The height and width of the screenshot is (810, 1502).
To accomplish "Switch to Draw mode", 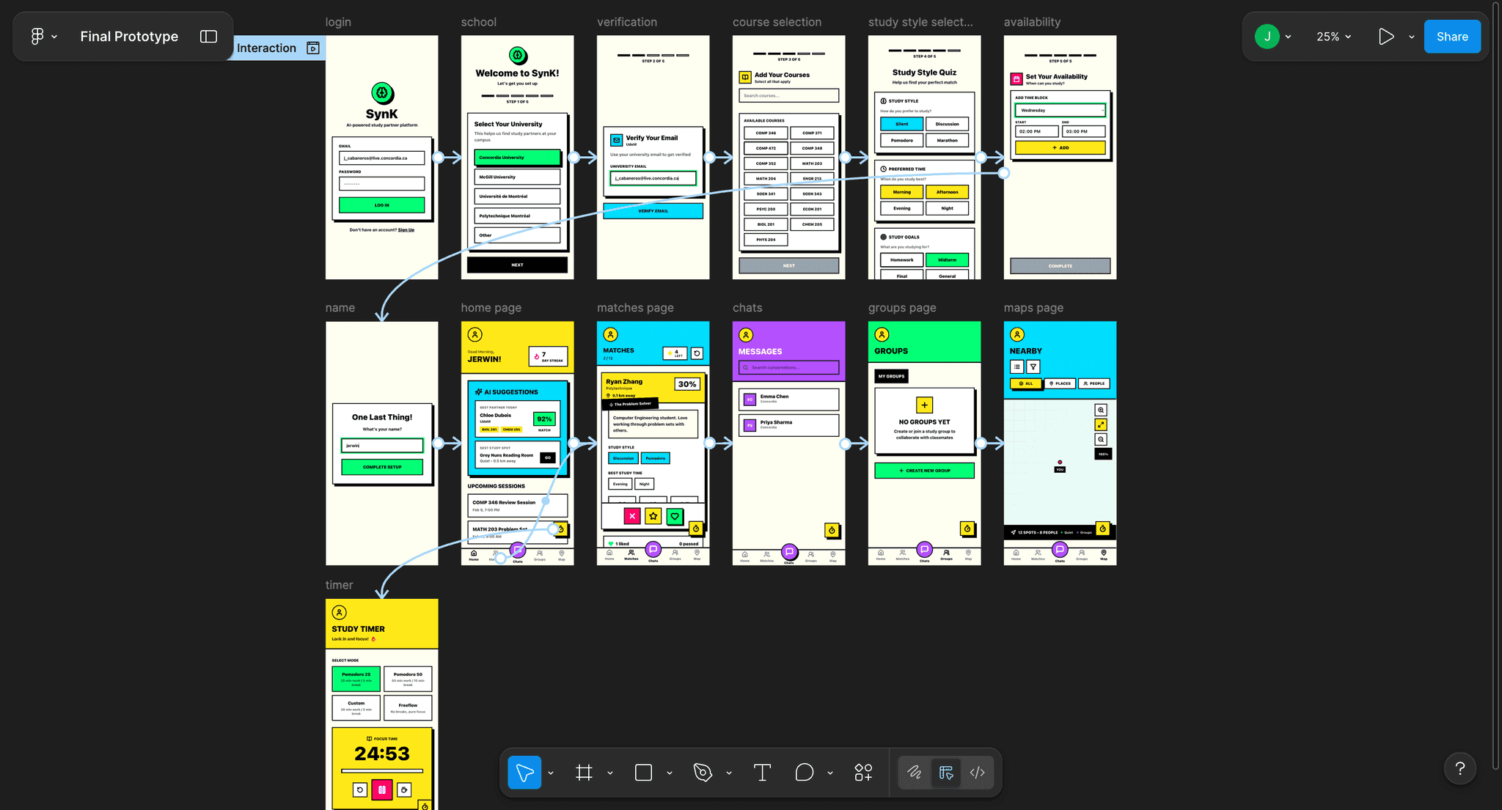I will pos(915,772).
